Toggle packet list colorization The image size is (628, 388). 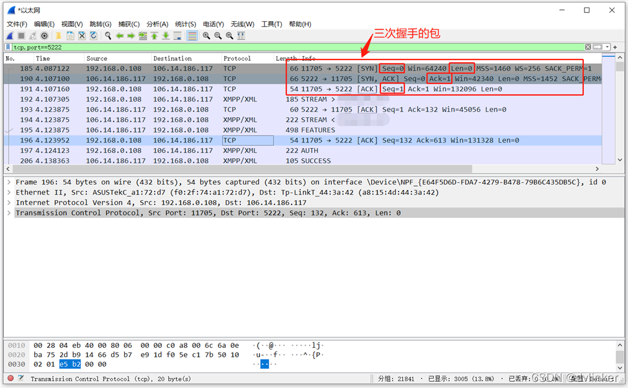pyautogui.click(x=192, y=36)
